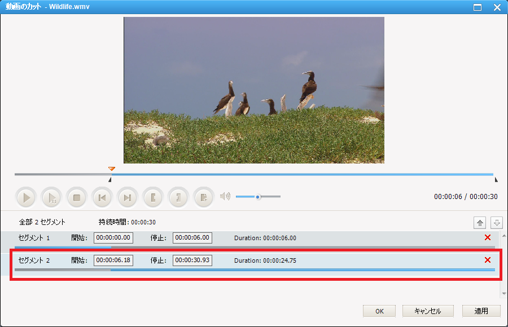Edit Segment 1 stop time field
This screenshot has width=508, height=327.
(x=192, y=238)
